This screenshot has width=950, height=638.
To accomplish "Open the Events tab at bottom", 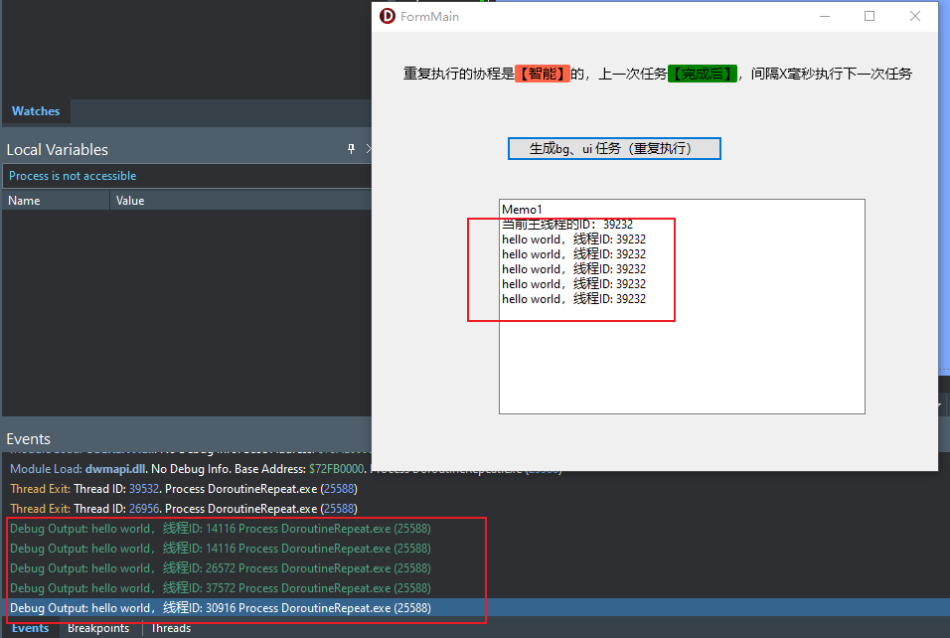I will pos(30,628).
